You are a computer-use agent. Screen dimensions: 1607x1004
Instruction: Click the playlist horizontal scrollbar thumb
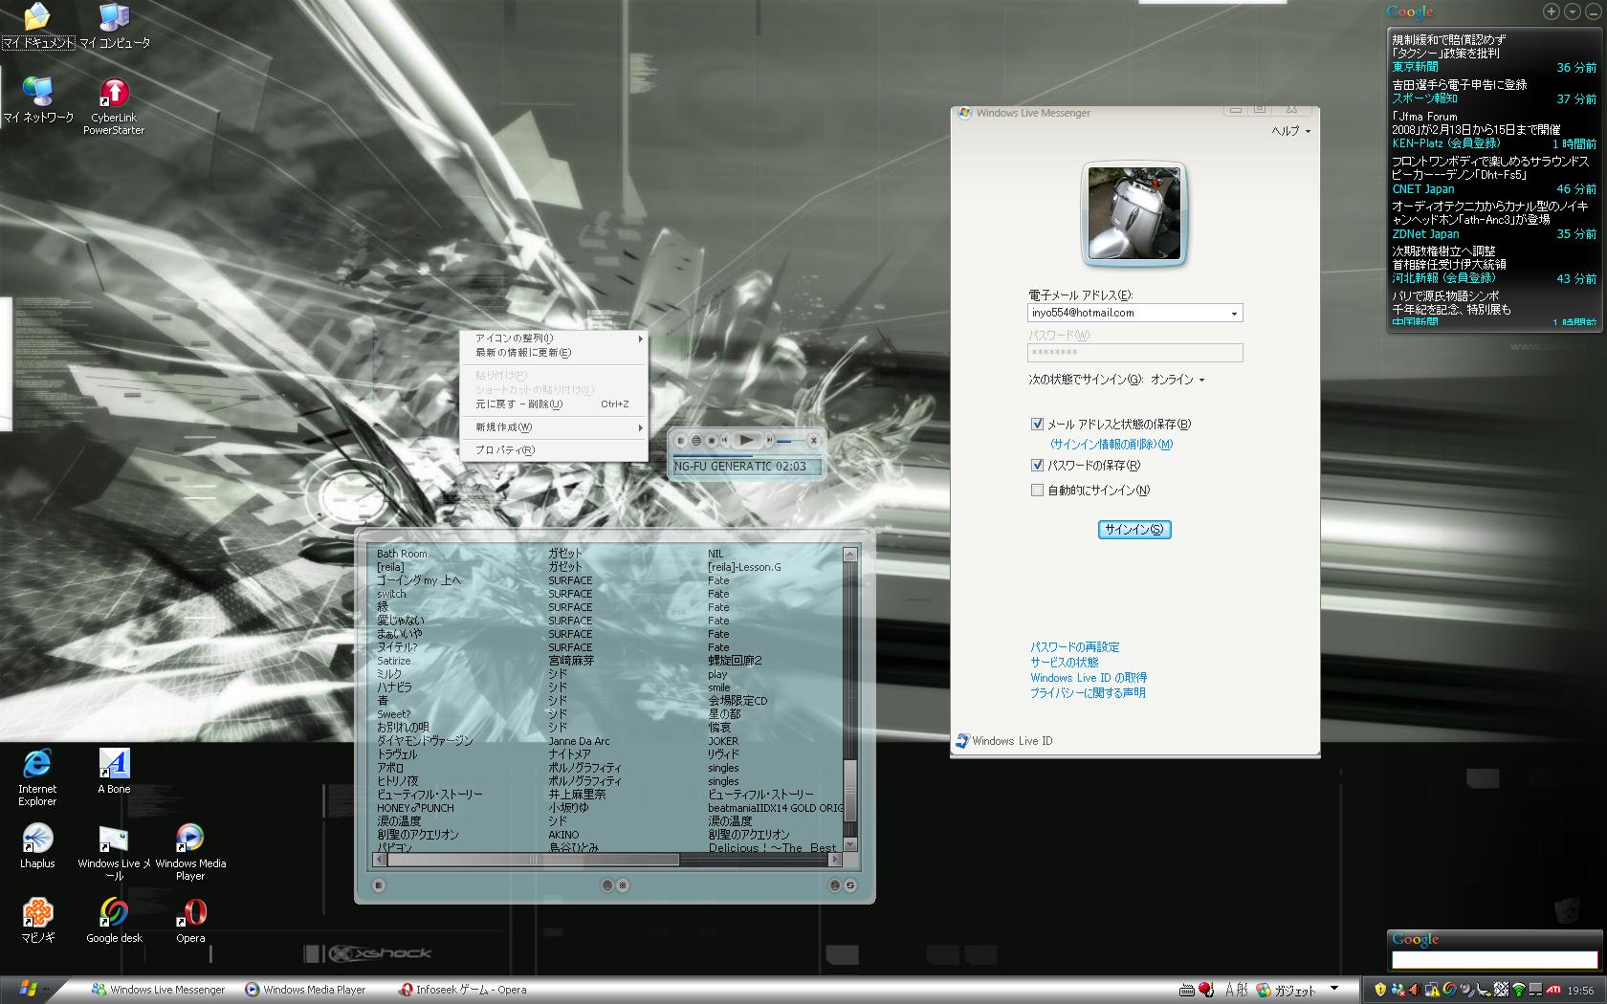(x=534, y=860)
